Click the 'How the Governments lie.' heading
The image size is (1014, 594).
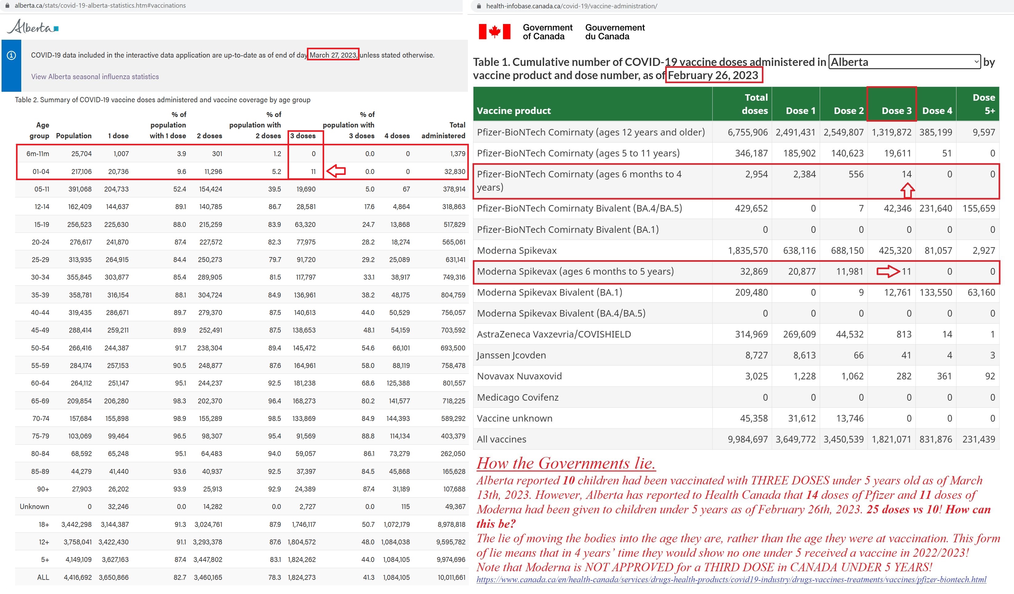click(x=566, y=463)
